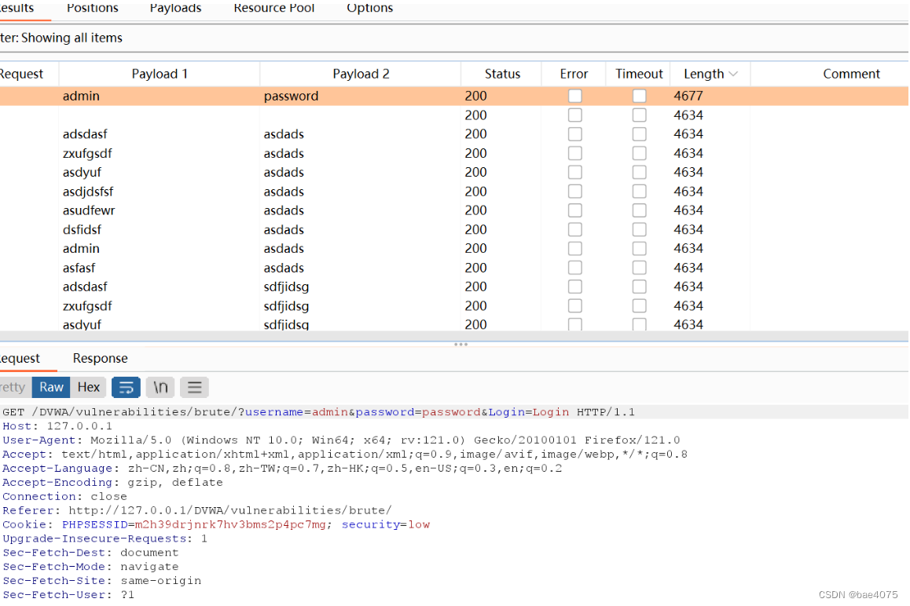The width and height of the screenshot is (910, 606).
Task: Click the Referer header line
Action: 197,511
